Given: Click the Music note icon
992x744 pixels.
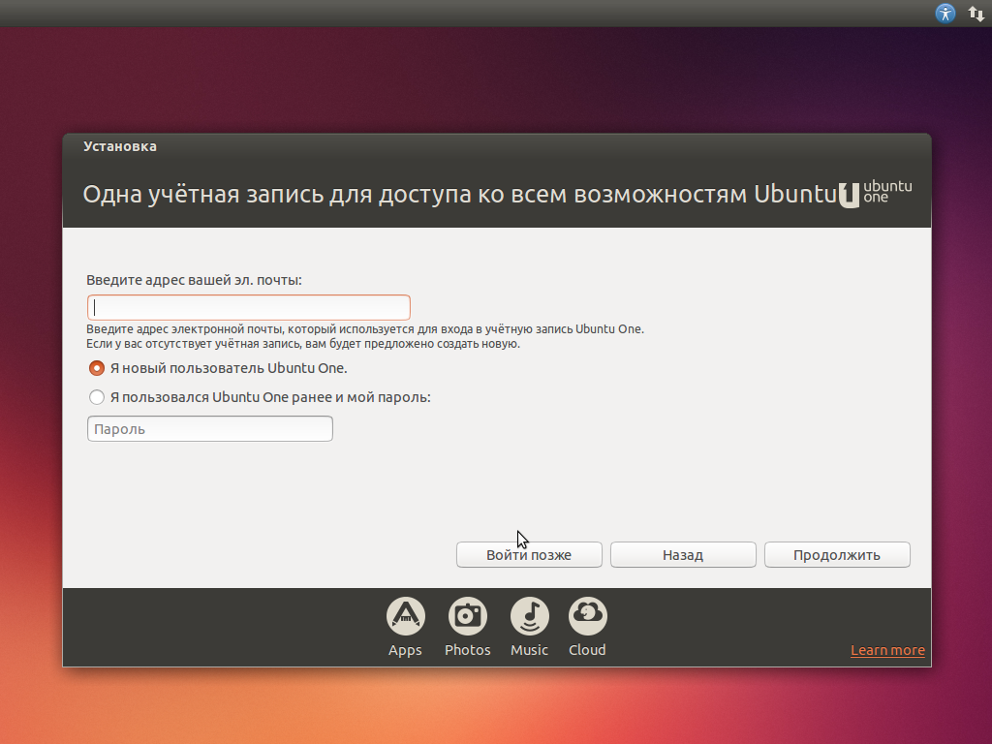Looking at the screenshot, I should [530, 615].
